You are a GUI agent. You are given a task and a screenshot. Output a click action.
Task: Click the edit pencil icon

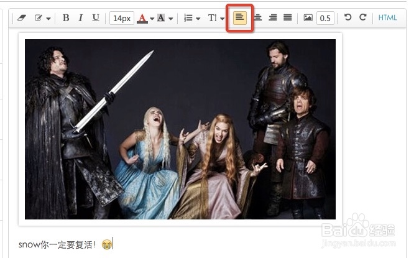click(39, 18)
